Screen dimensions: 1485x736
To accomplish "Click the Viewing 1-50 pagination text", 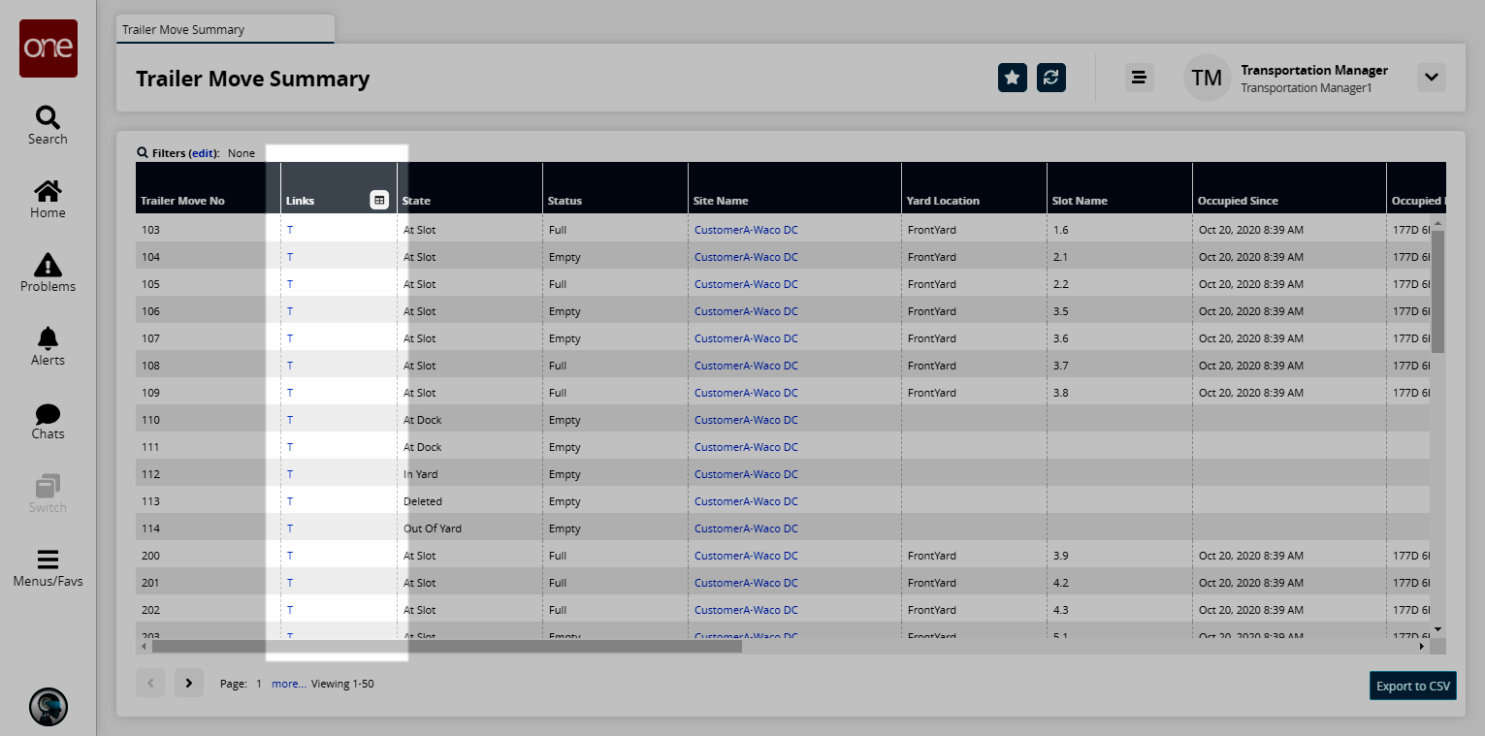I will pyautogui.click(x=342, y=684).
